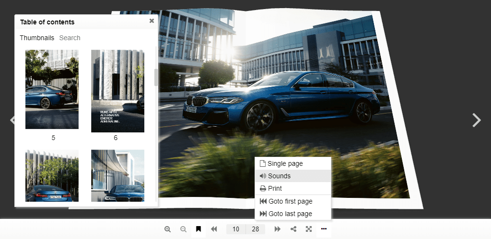Toggle fullscreen with the expand icon
The height and width of the screenshot is (239, 491).
click(308, 229)
